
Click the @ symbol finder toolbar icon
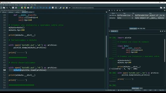[16, 8]
